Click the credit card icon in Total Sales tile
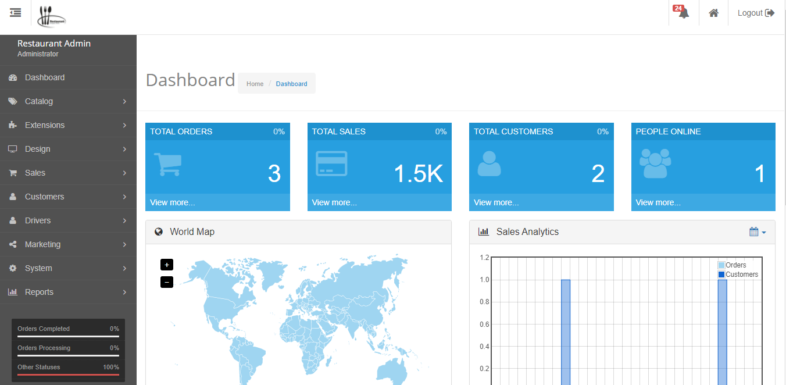786x385 pixels. [x=331, y=163]
